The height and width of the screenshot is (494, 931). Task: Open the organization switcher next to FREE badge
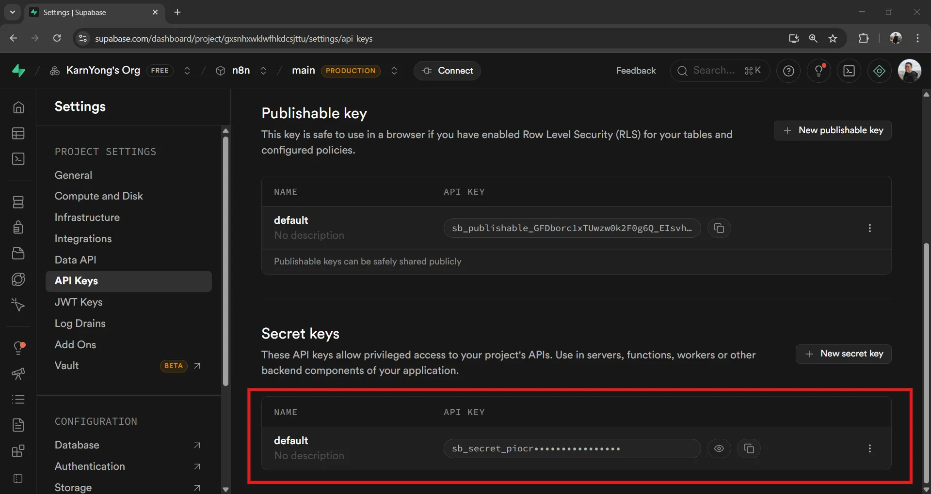(188, 71)
